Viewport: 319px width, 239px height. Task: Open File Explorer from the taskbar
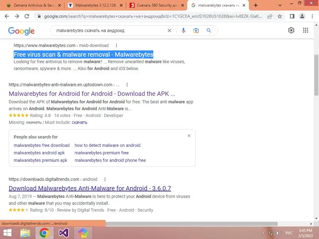[25, 233]
